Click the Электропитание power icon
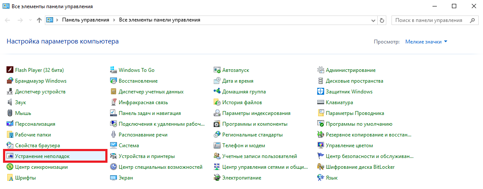The width and height of the screenshot is (483, 189). coord(217,178)
